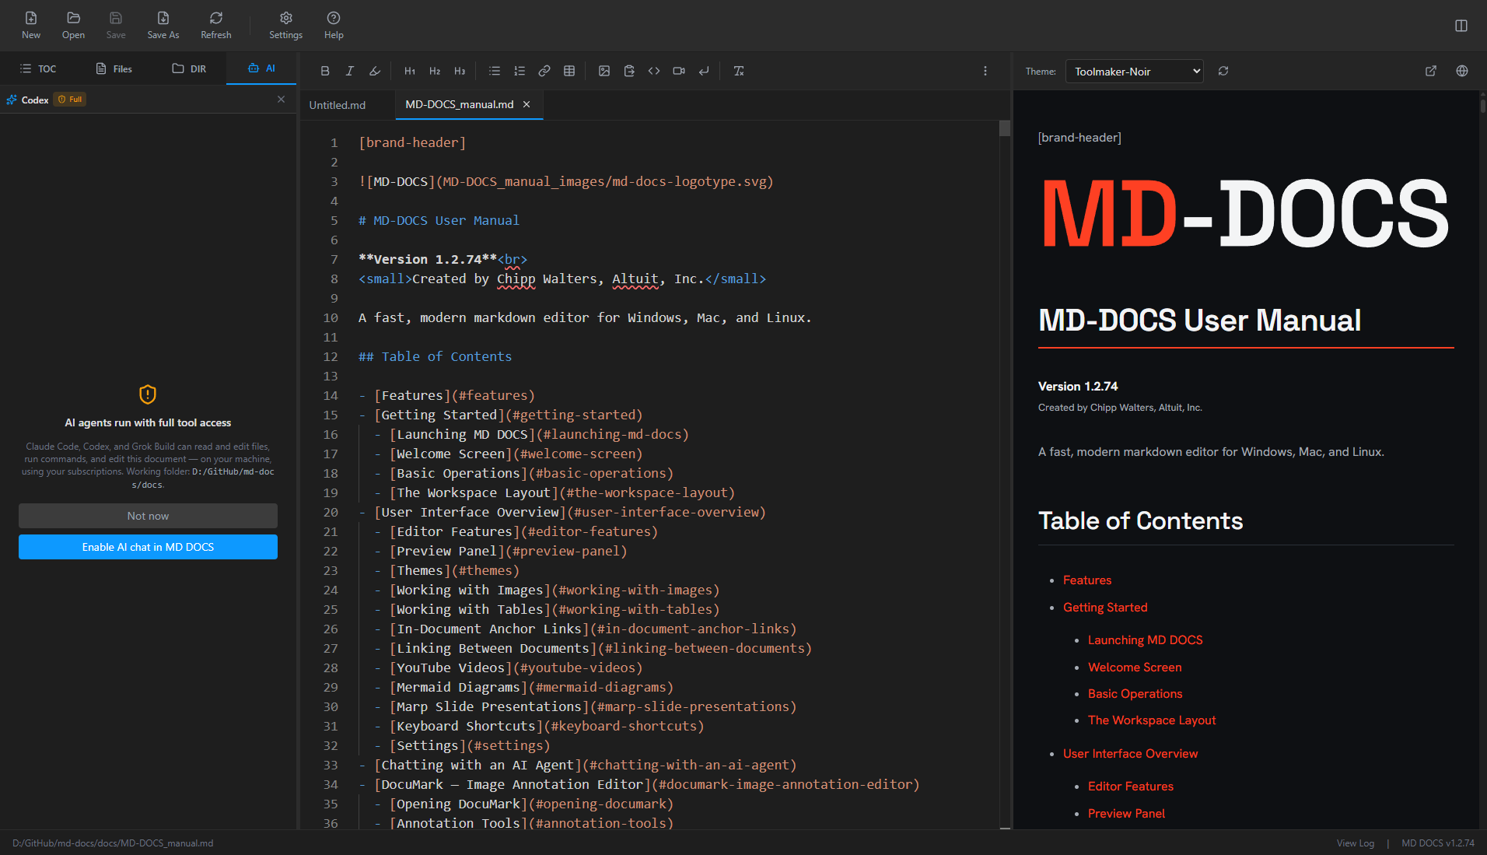1487x855 pixels.
Task: Click the paste-from-clipboard image icon
Action: coord(629,71)
